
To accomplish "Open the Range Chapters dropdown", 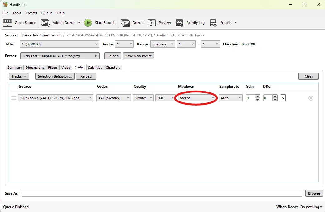I will point(163,44).
